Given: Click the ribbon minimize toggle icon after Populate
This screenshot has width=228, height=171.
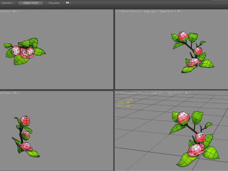Looking at the screenshot, I should 67,3.
